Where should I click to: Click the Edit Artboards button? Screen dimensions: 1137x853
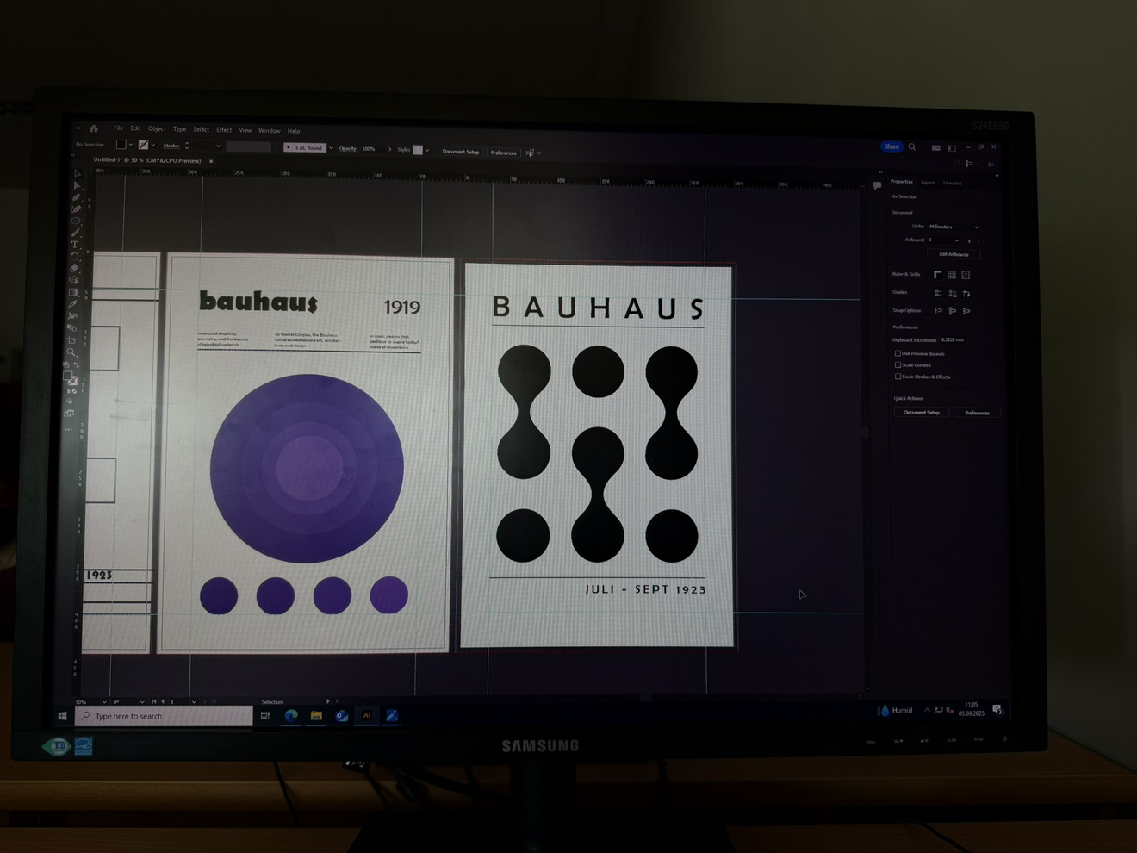(x=954, y=254)
